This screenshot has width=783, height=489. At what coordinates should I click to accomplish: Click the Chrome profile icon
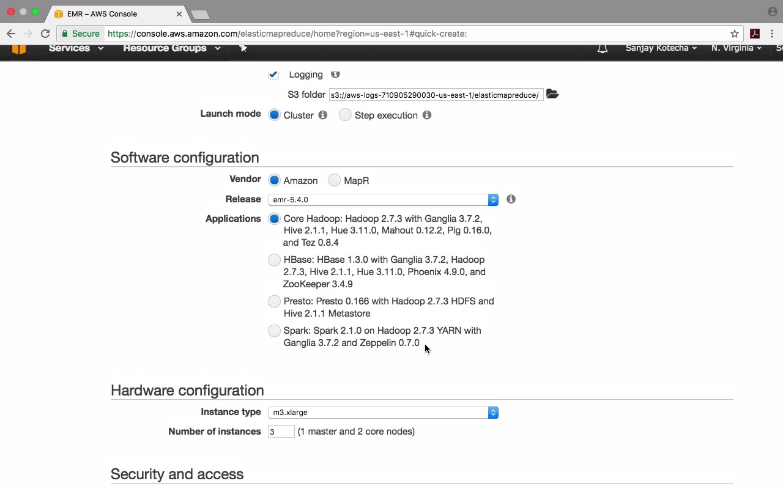point(772,12)
